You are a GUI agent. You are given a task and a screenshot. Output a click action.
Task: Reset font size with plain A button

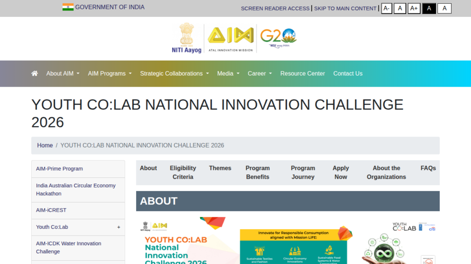(x=400, y=8)
